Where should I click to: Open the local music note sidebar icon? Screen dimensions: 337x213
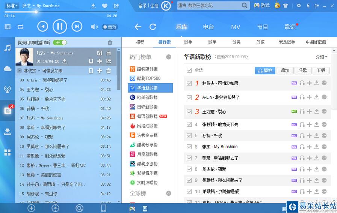8,48
